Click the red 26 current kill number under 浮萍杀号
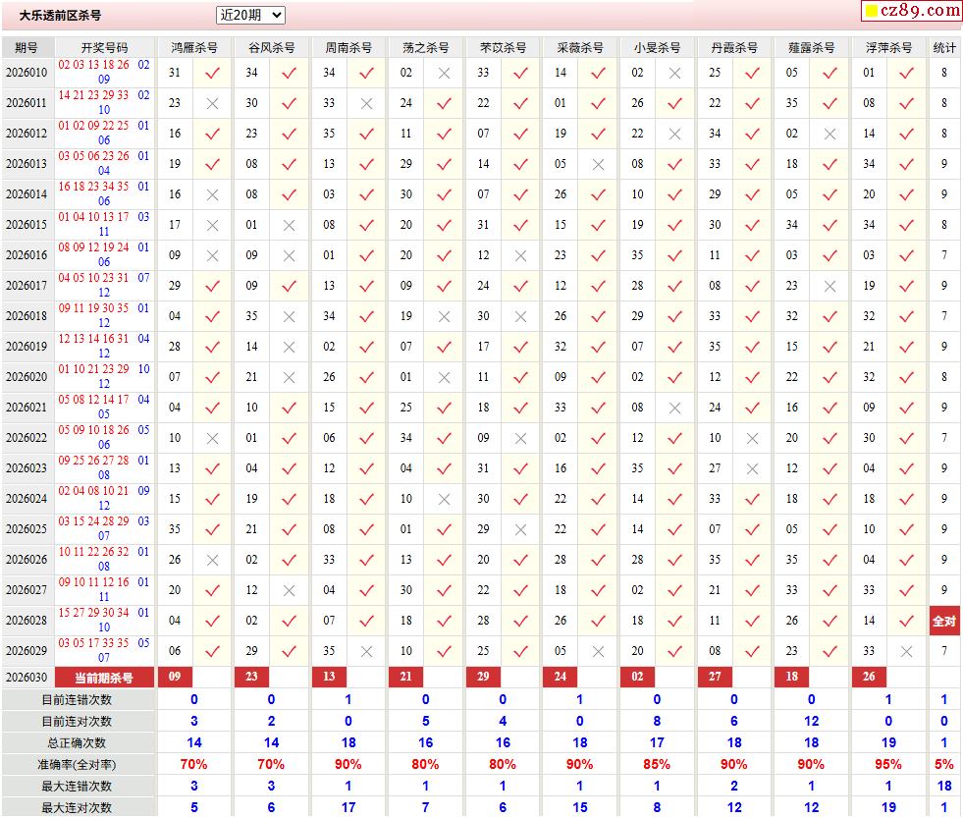Screen dimensions: 963x818 pos(869,677)
